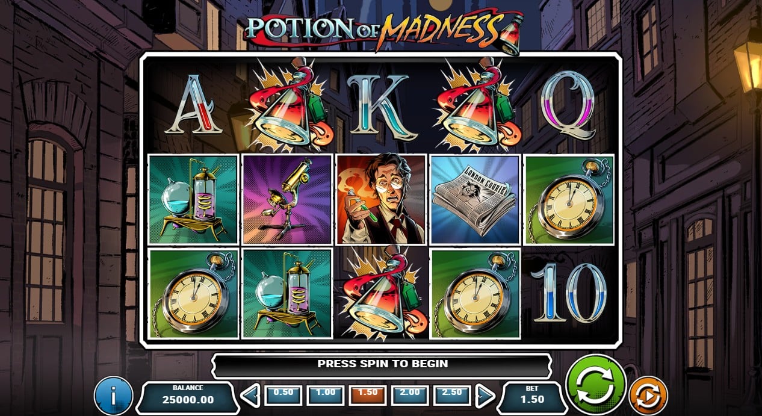Click the potion flask in bottom row

click(380, 294)
